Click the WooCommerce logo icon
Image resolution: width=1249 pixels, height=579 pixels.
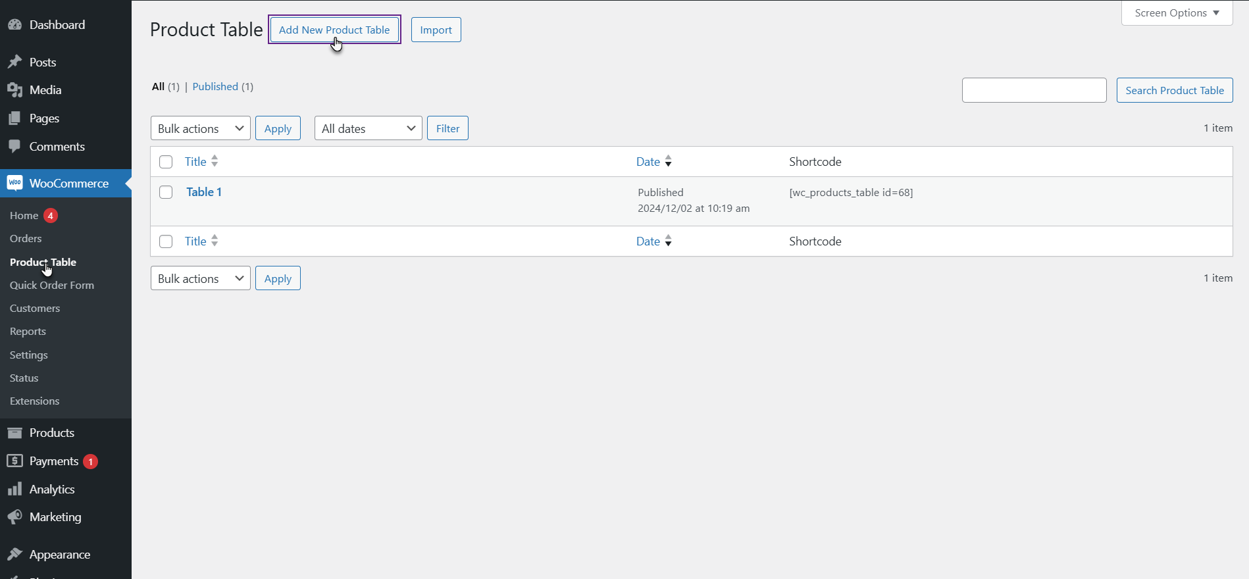14,183
